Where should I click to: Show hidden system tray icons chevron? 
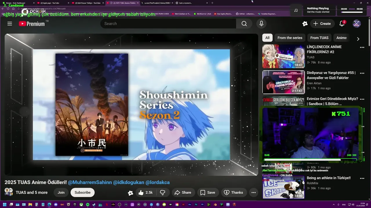(x=334, y=205)
